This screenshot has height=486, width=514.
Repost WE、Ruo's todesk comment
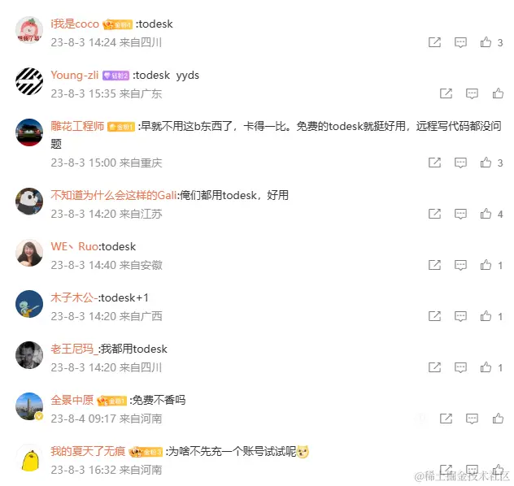(x=434, y=265)
